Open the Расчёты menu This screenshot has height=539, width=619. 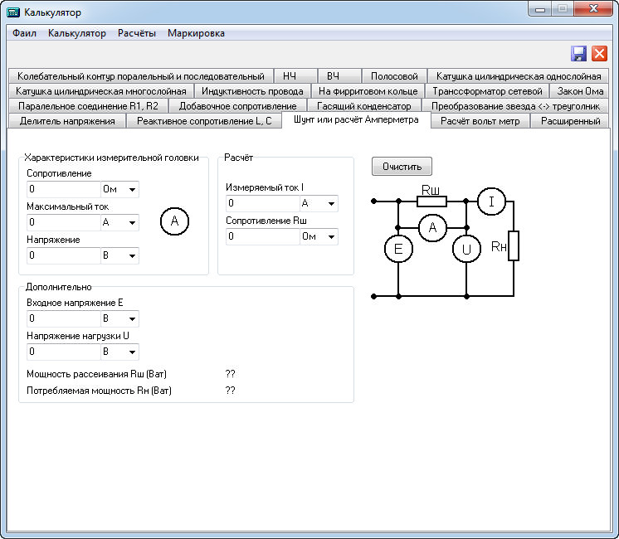click(x=137, y=33)
